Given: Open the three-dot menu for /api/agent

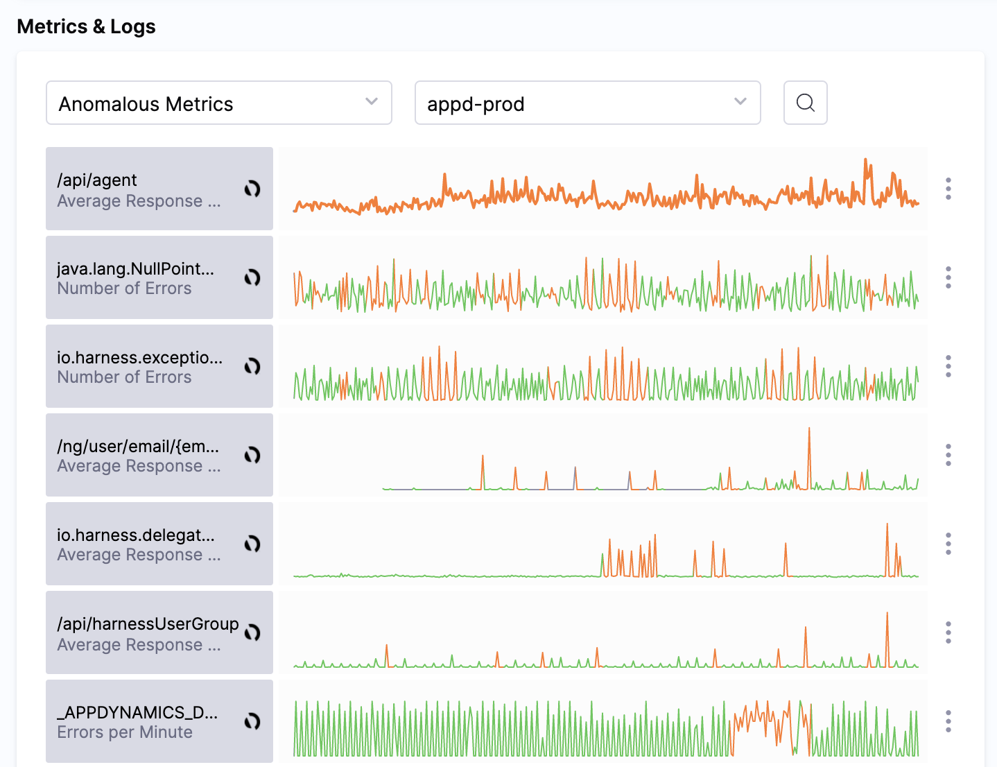Looking at the screenshot, I should [948, 189].
